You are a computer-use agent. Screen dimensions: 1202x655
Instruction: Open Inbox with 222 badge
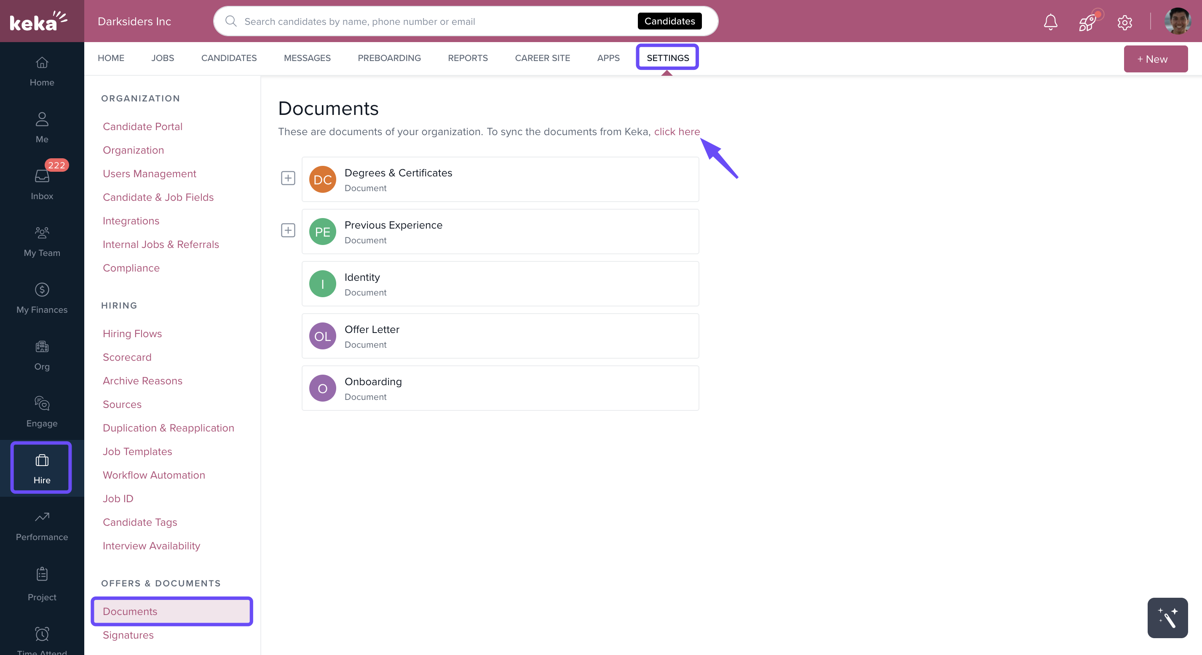42,183
